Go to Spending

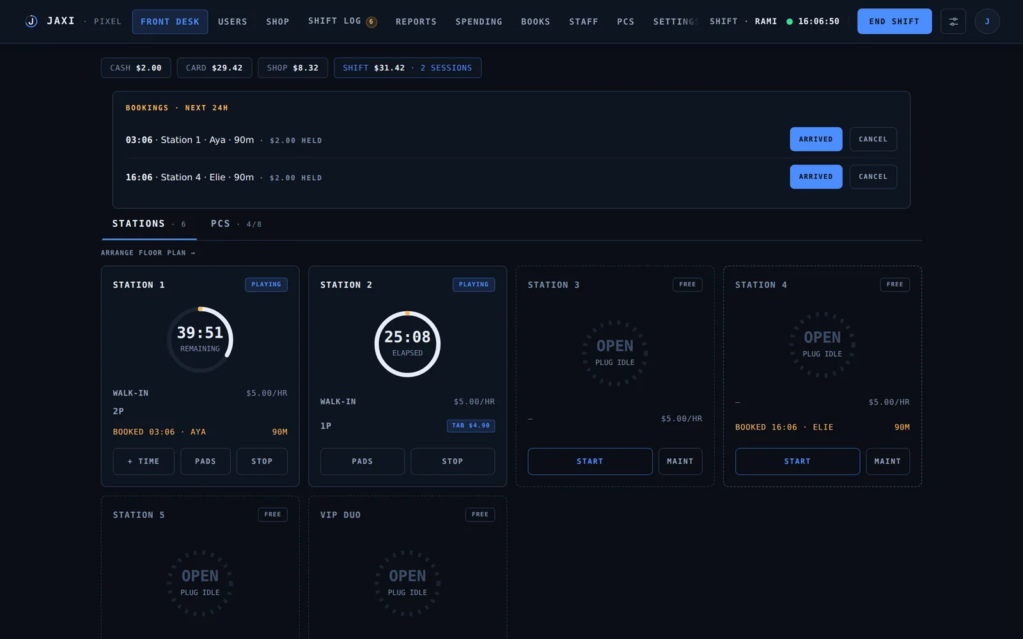point(478,22)
